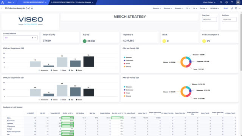Go back with the left arrow icon

(2, 8)
